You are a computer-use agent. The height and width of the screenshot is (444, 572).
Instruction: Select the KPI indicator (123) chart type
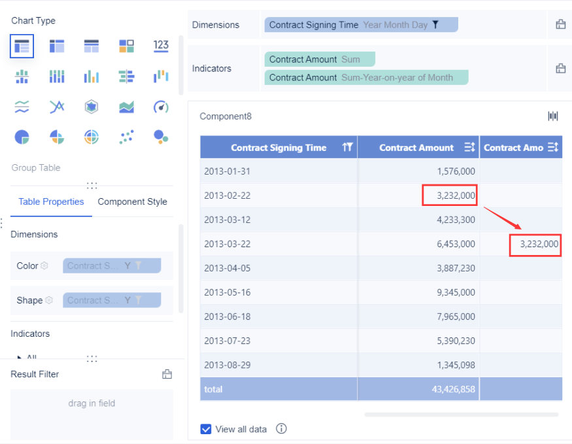[x=161, y=46]
